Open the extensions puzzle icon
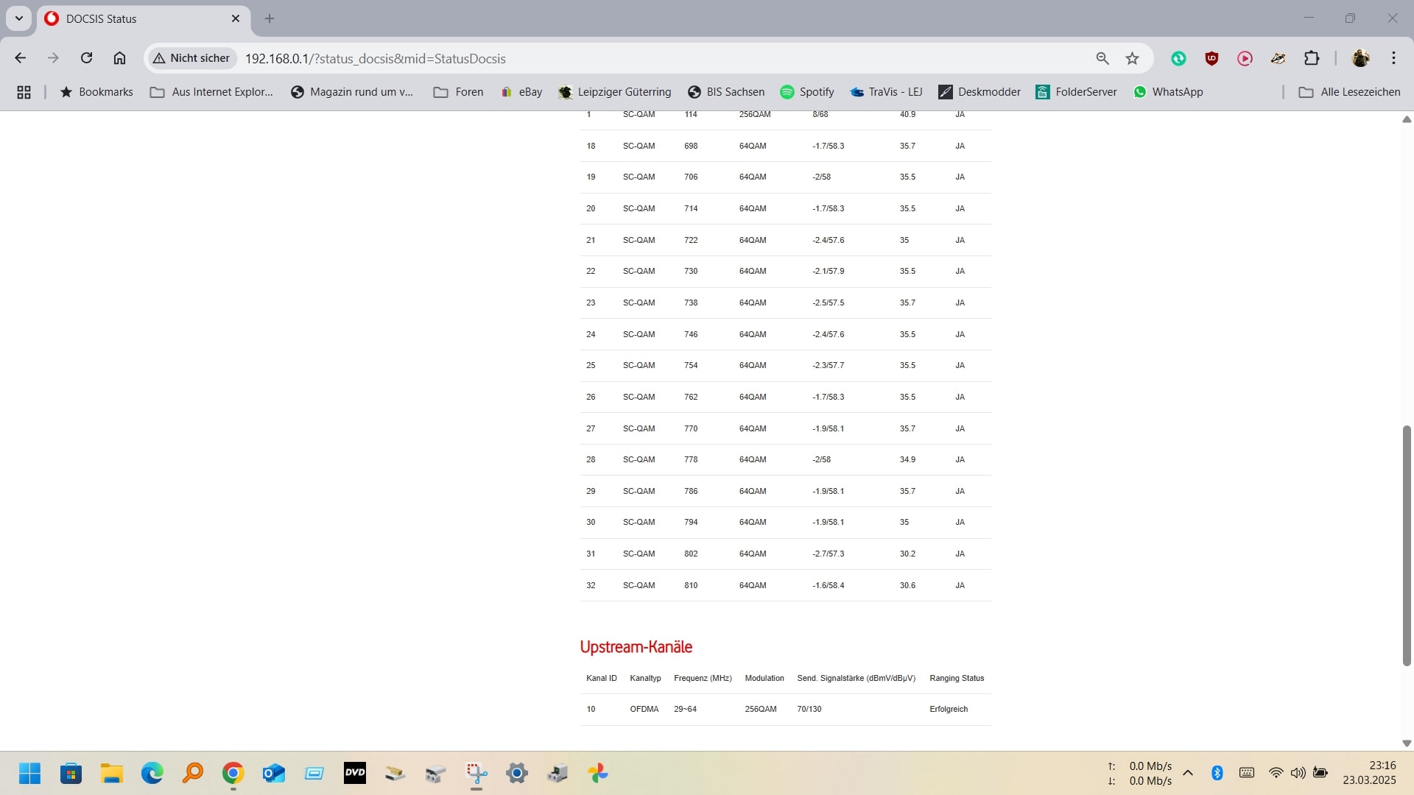1414x795 pixels. click(x=1312, y=58)
